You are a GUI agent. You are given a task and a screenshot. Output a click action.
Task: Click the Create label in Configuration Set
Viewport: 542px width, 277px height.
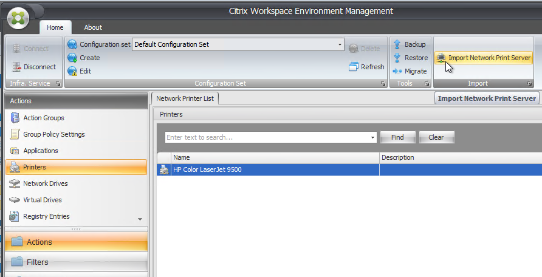point(90,58)
